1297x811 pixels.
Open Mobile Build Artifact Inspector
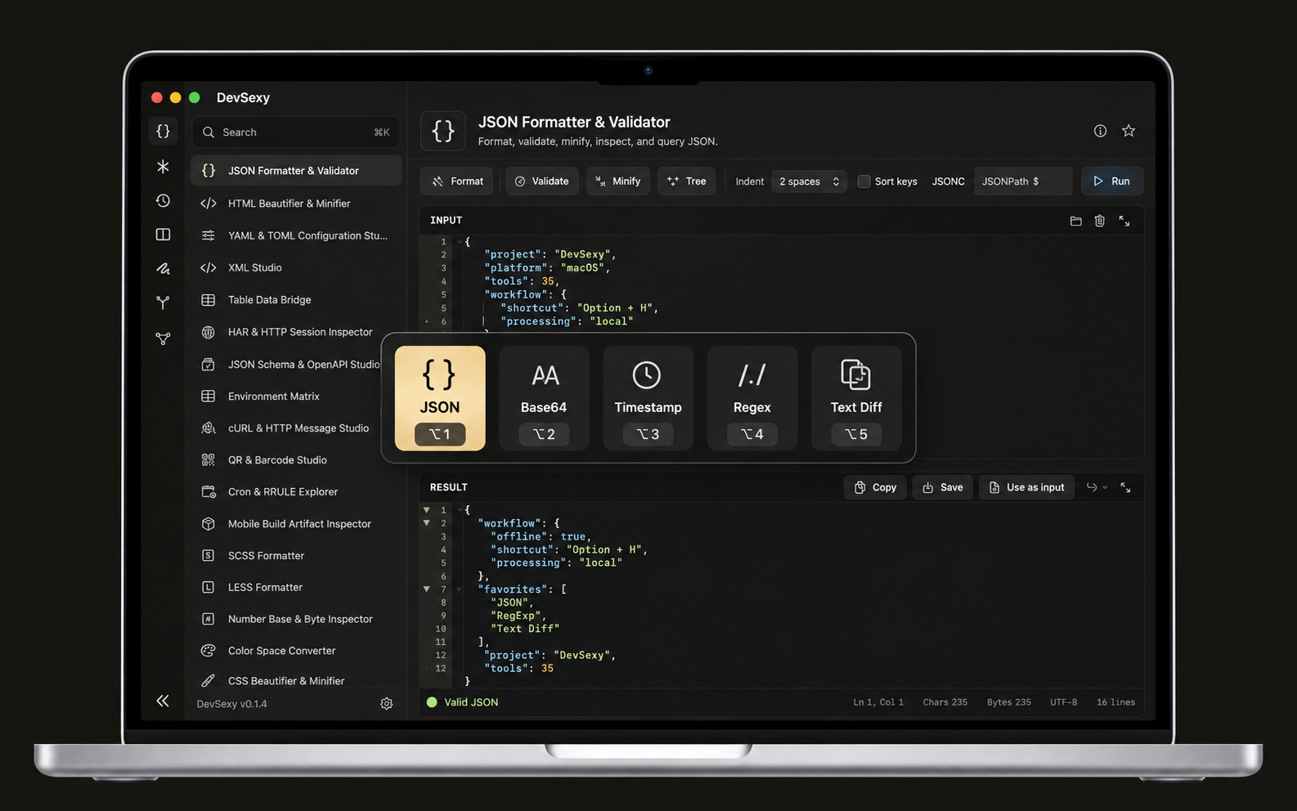click(296, 524)
